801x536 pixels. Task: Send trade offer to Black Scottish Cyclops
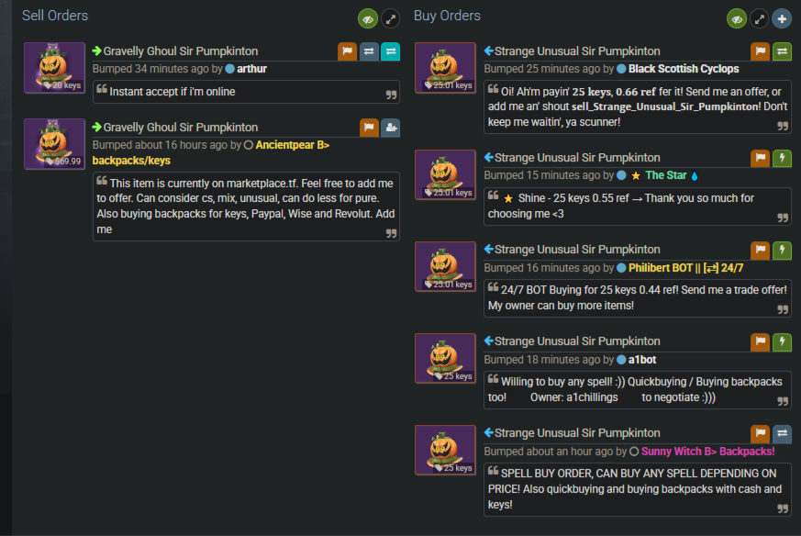(782, 51)
